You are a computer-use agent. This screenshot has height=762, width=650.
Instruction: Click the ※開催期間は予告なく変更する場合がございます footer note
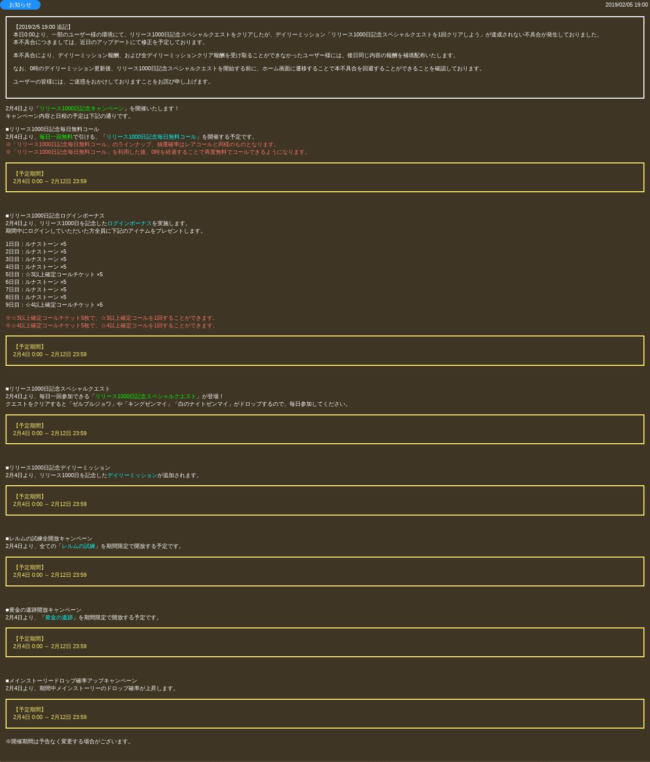coord(69,741)
